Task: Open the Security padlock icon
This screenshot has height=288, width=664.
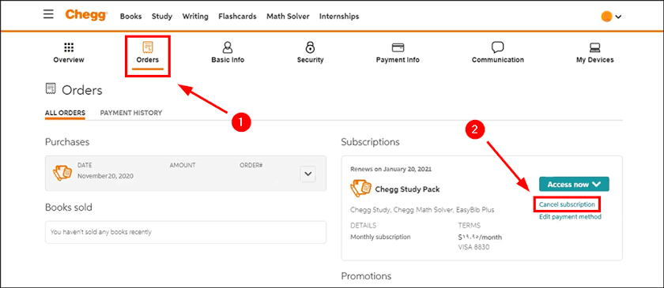Action: click(311, 47)
